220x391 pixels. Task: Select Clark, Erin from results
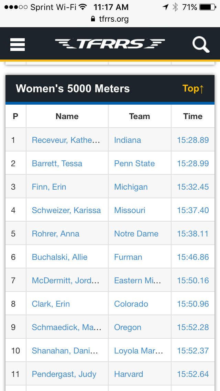click(51, 304)
